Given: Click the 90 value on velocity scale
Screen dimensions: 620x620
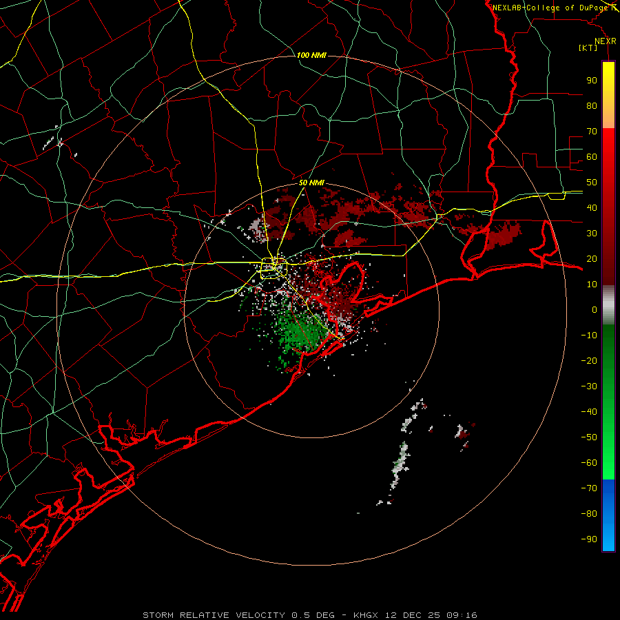Looking at the screenshot, I should (x=592, y=81).
